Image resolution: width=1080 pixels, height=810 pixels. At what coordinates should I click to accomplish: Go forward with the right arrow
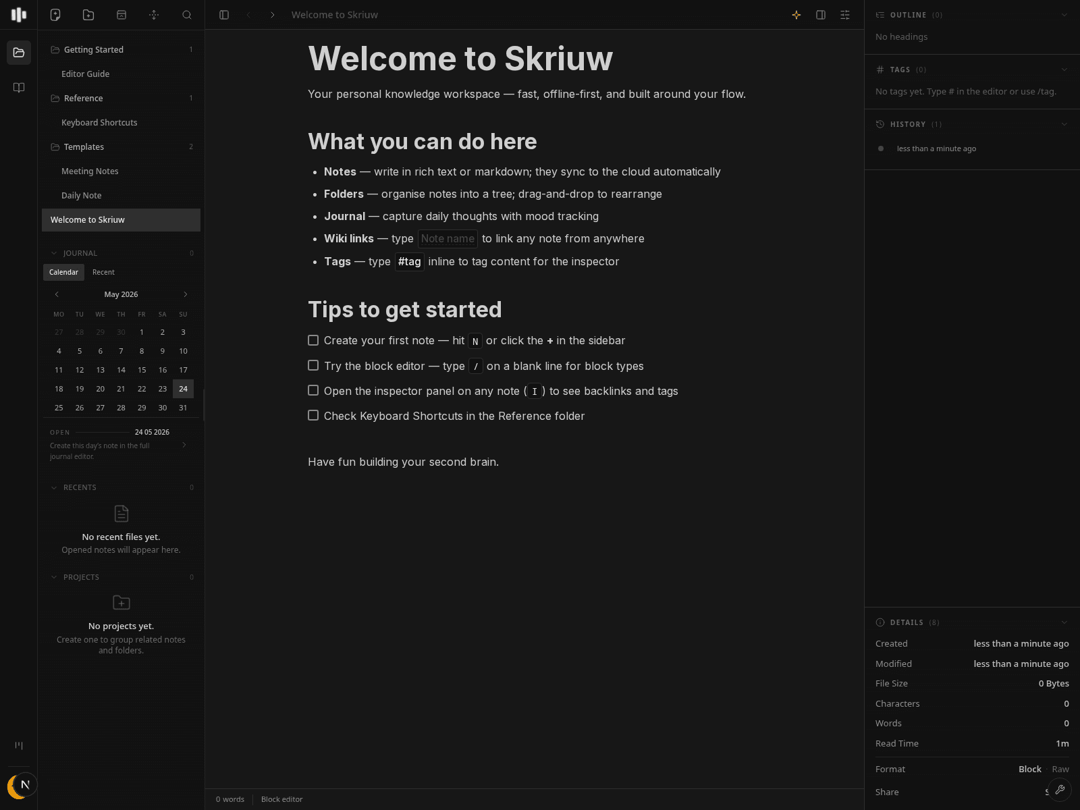point(273,15)
